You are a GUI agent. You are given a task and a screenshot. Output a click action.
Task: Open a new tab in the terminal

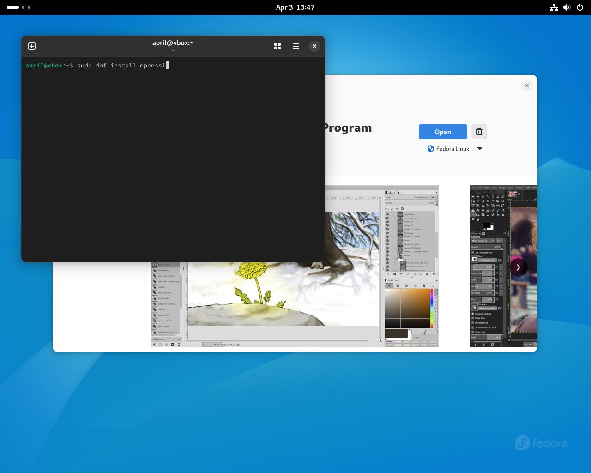[32, 46]
